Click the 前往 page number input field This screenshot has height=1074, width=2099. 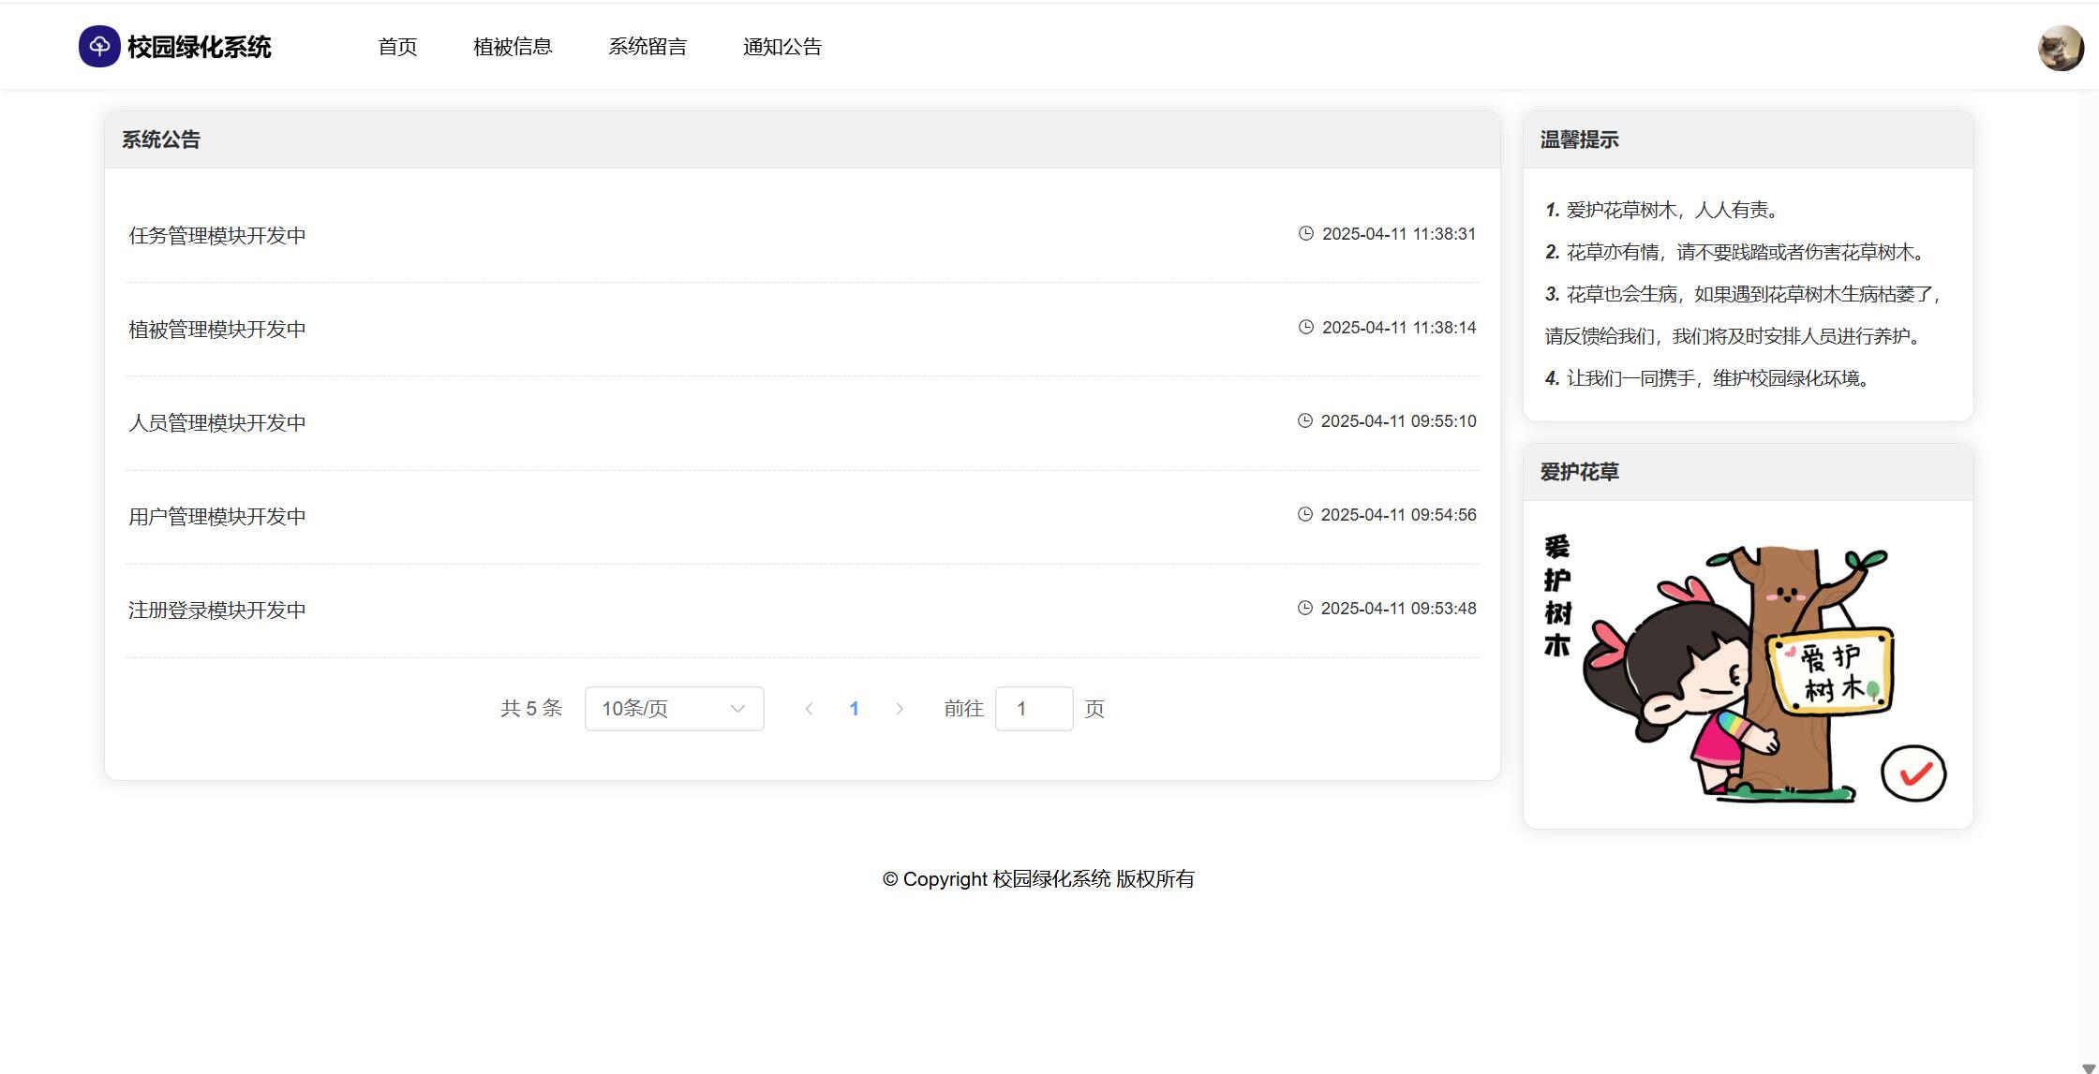point(1034,709)
